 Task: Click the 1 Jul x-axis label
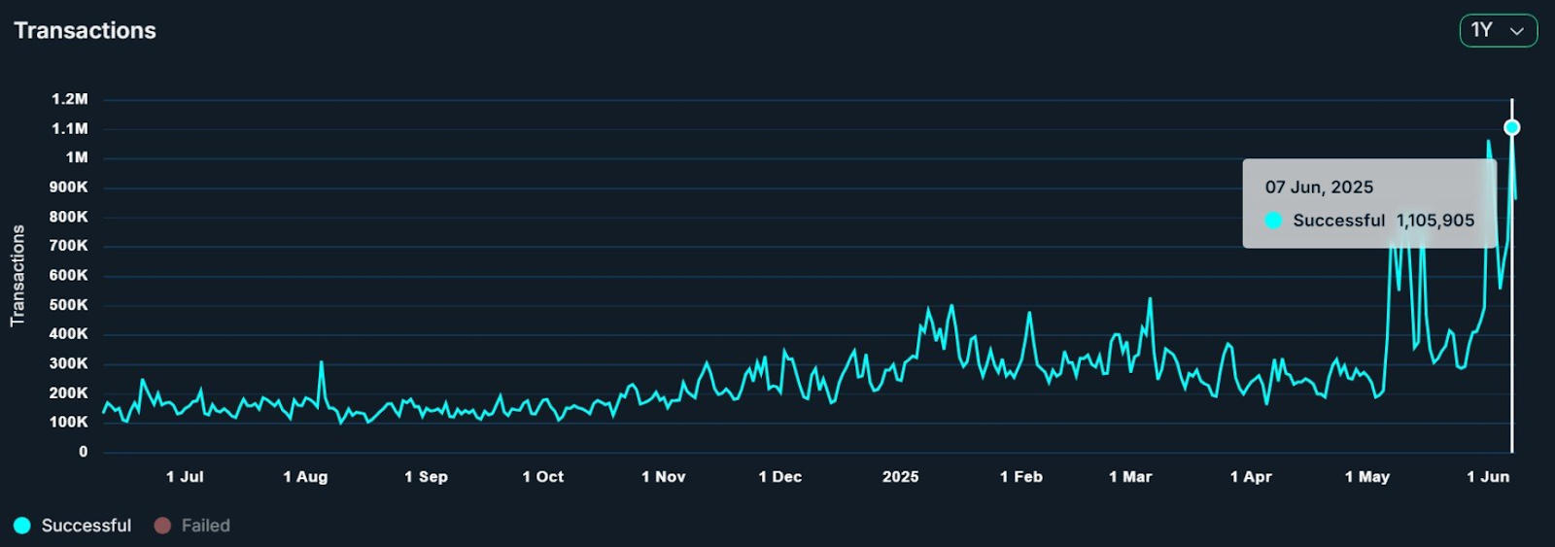185,477
